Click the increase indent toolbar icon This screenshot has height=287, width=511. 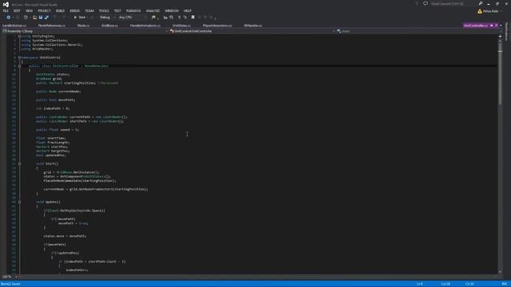coord(172,18)
